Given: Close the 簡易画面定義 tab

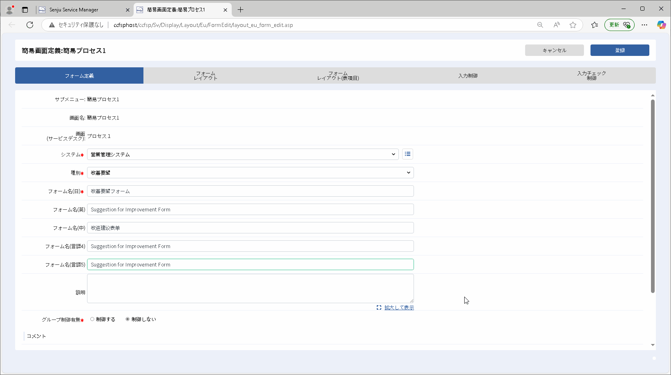Looking at the screenshot, I should click(x=226, y=10).
